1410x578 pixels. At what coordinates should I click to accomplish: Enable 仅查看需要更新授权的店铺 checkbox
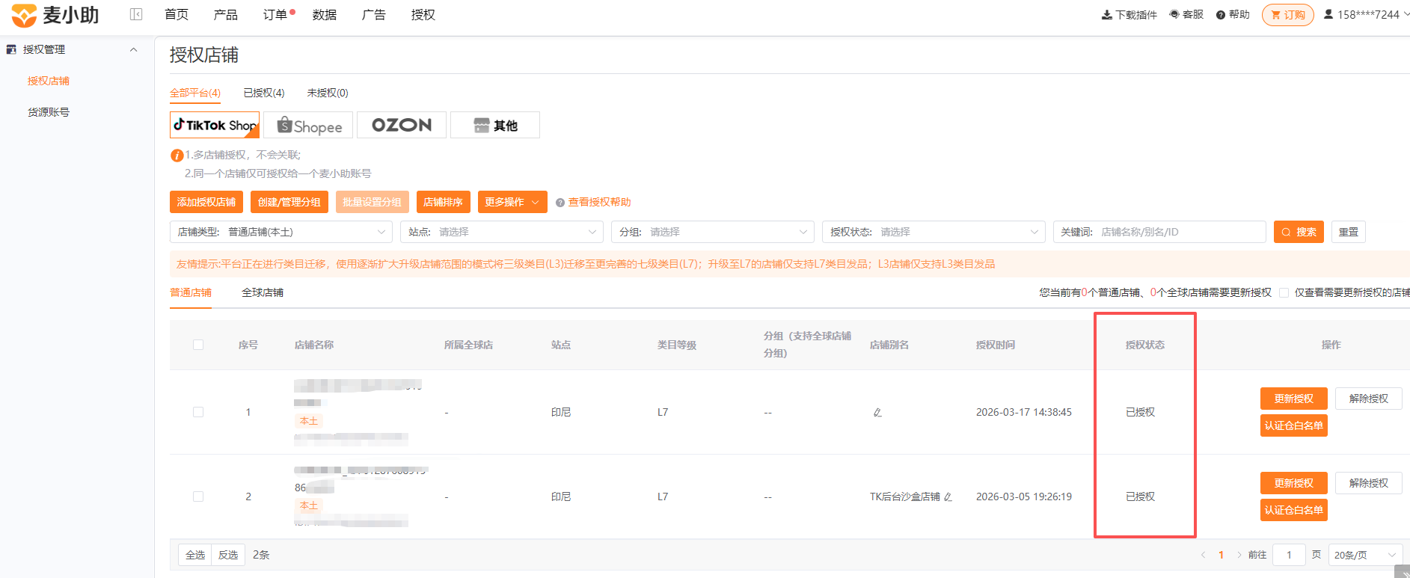tap(1284, 293)
